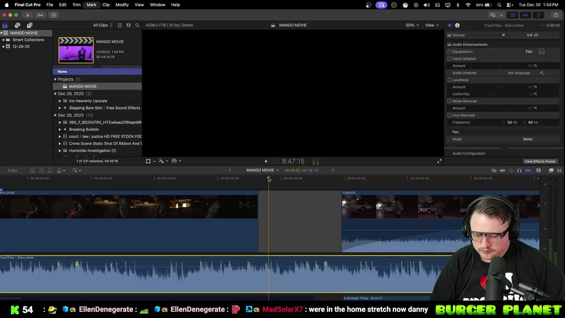
Task: Open the Mark menu
Action: (91, 5)
